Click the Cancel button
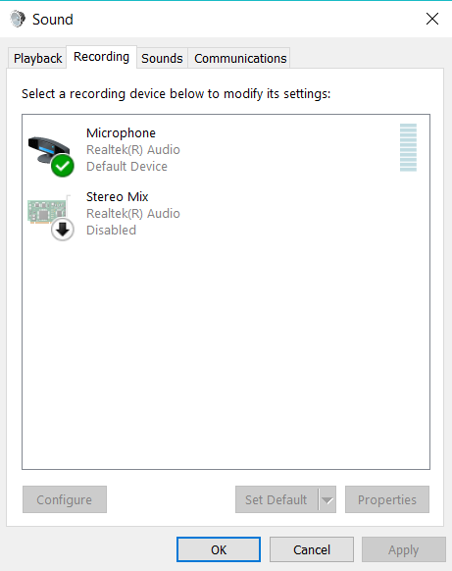The height and width of the screenshot is (571, 452). click(312, 549)
